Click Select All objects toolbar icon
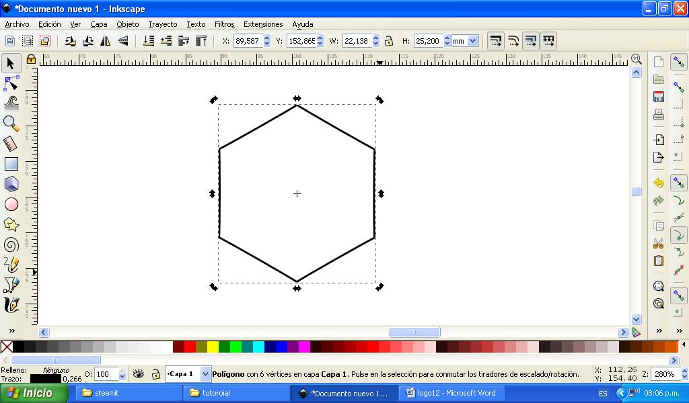Screen dimensions: 689x403 (9, 41)
